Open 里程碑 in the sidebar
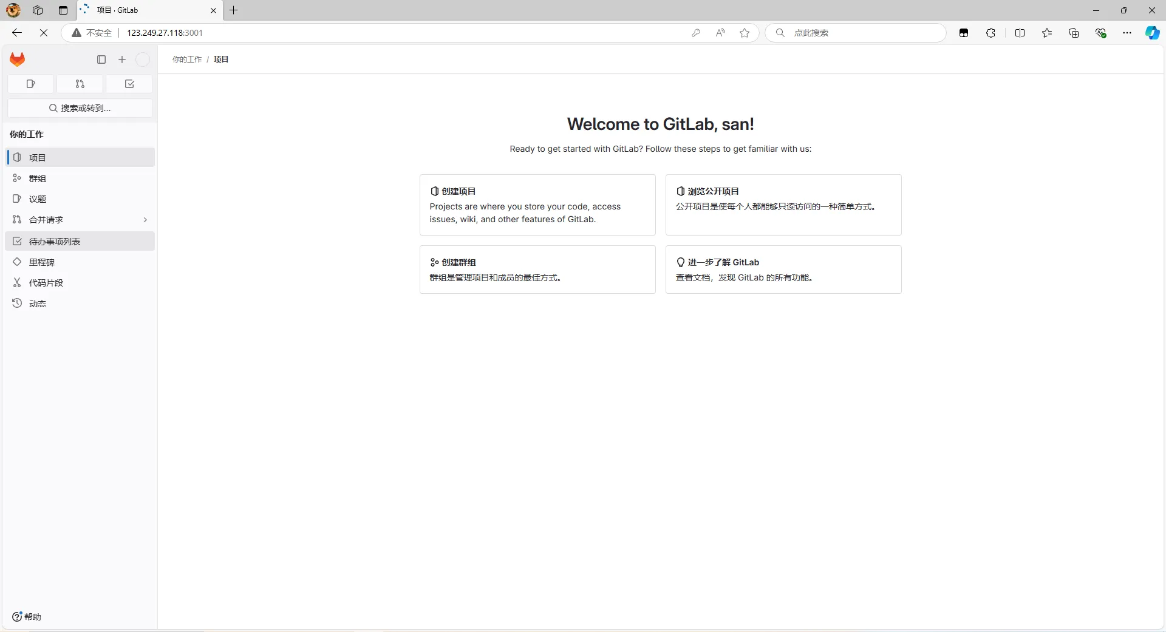The width and height of the screenshot is (1166, 632). coord(80,262)
